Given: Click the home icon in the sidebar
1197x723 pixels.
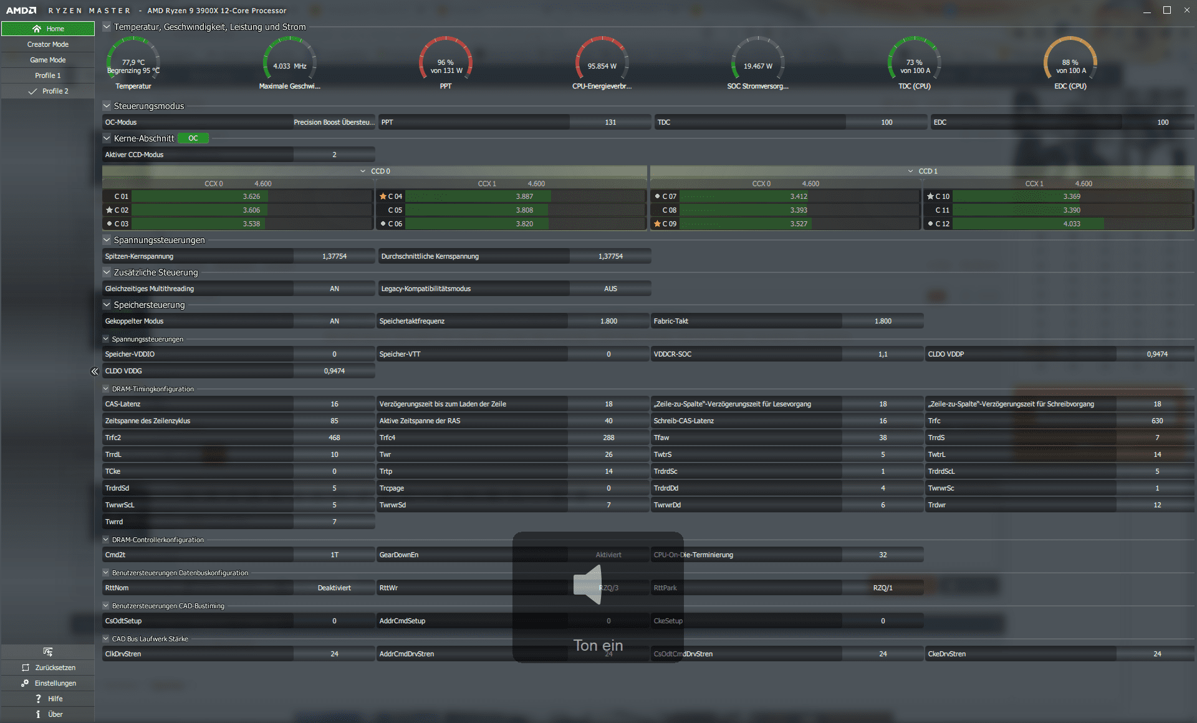Looking at the screenshot, I should [37, 29].
